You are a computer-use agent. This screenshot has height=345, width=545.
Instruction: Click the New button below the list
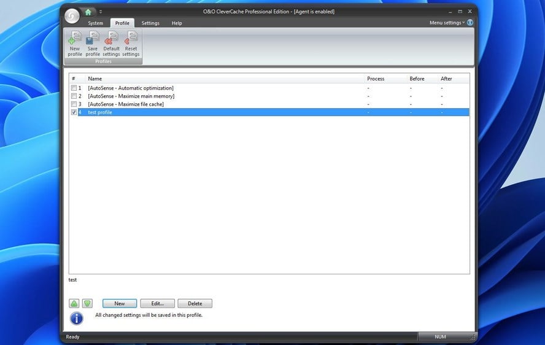click(120, 304)
